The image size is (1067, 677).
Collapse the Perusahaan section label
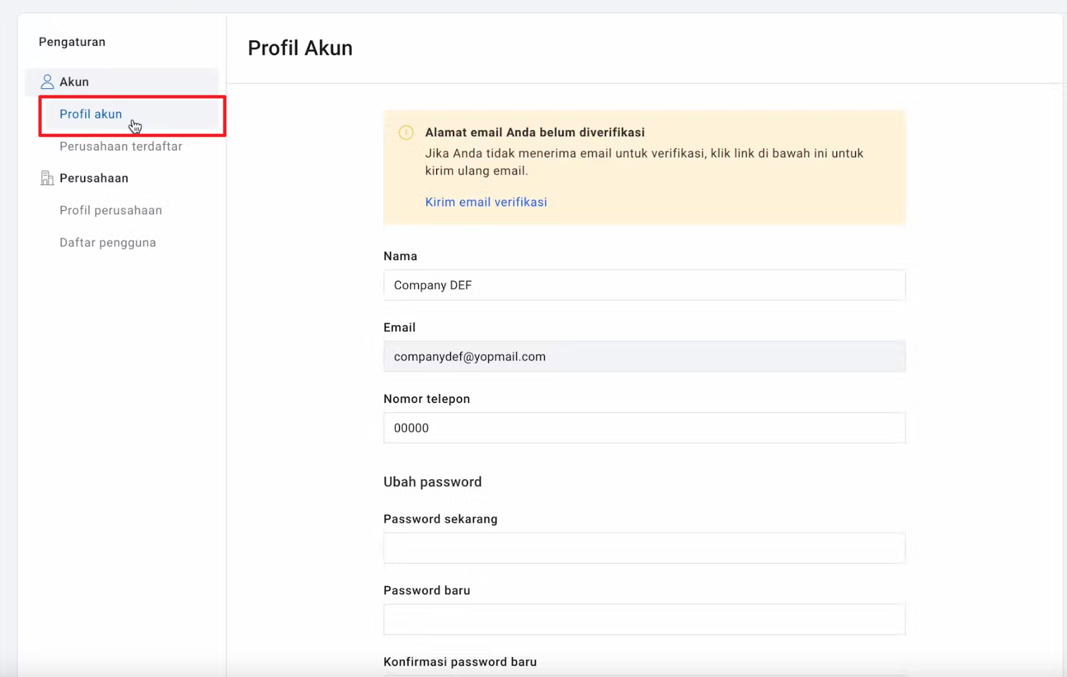coord(93,178)
